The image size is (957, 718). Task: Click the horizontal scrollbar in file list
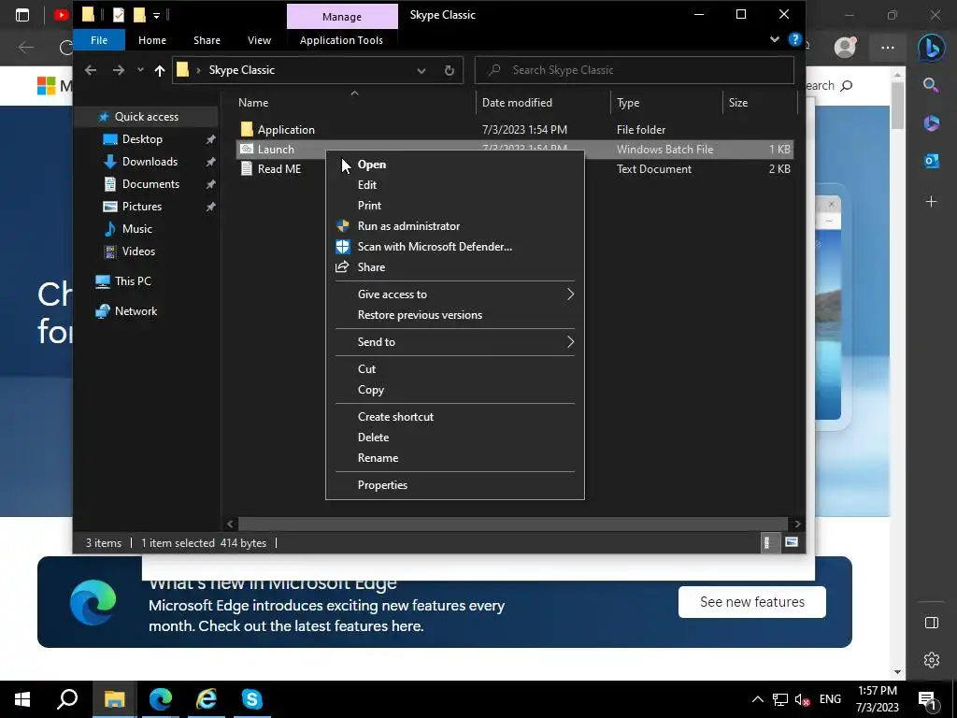513,524
